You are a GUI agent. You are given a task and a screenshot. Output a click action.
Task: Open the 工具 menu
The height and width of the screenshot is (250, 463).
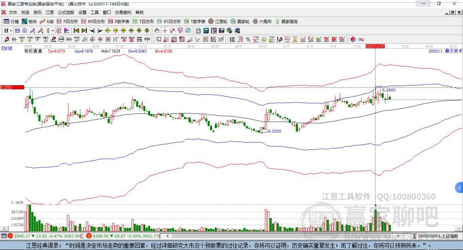tap(94, 12)
